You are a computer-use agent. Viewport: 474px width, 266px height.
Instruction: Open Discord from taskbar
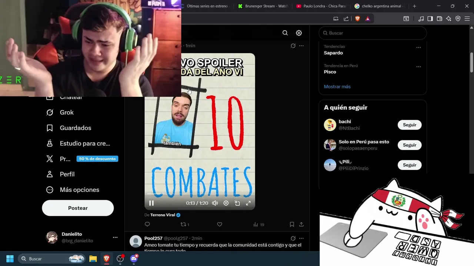(x=134, y=259)
